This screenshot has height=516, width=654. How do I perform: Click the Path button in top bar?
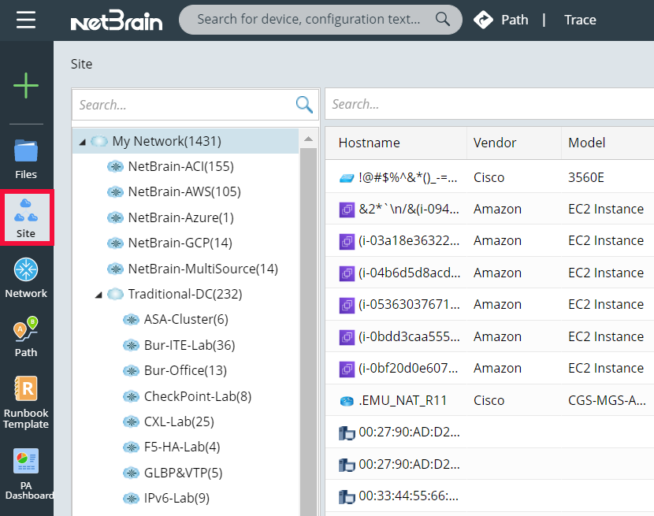pyautogui.click(x=515, y=20)
